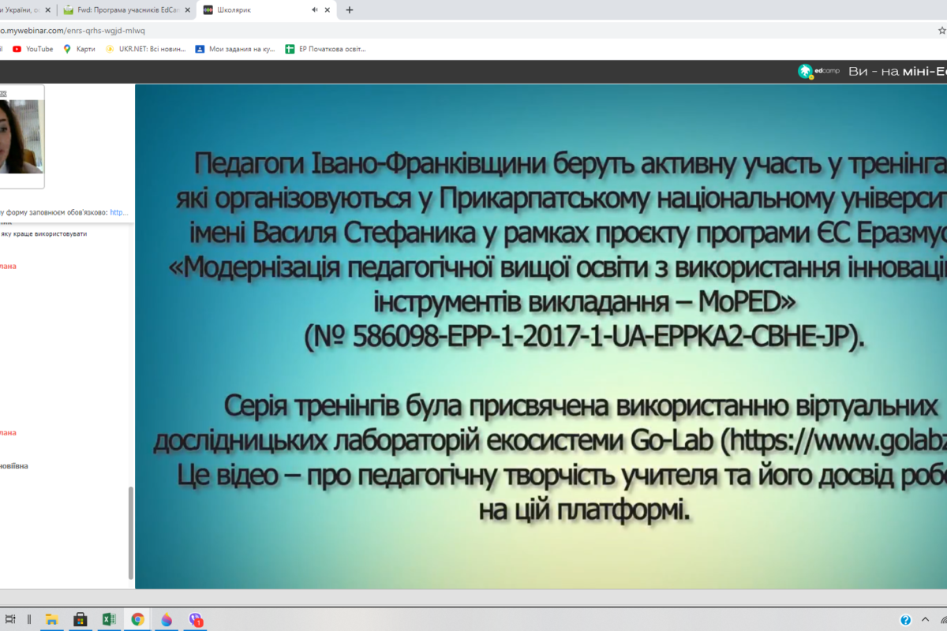Viewport: 947px width, 631px height.
Task: Click the presenter webcam thumbnail
Action: 21,136
